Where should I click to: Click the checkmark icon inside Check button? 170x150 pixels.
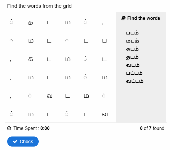(x=15, y=141)
